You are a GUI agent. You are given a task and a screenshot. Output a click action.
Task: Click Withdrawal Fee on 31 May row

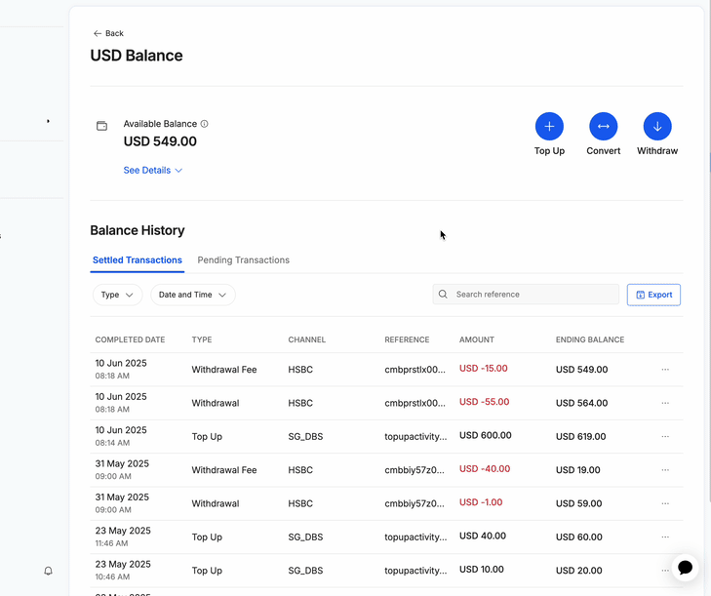pos(224,470)
